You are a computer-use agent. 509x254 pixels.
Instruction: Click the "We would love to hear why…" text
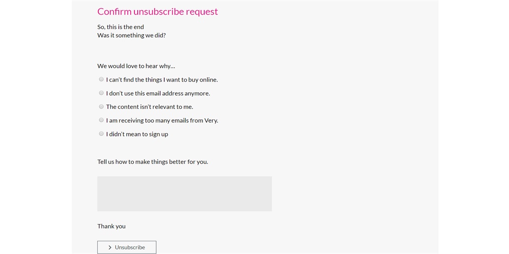click(x=136, y=66)
